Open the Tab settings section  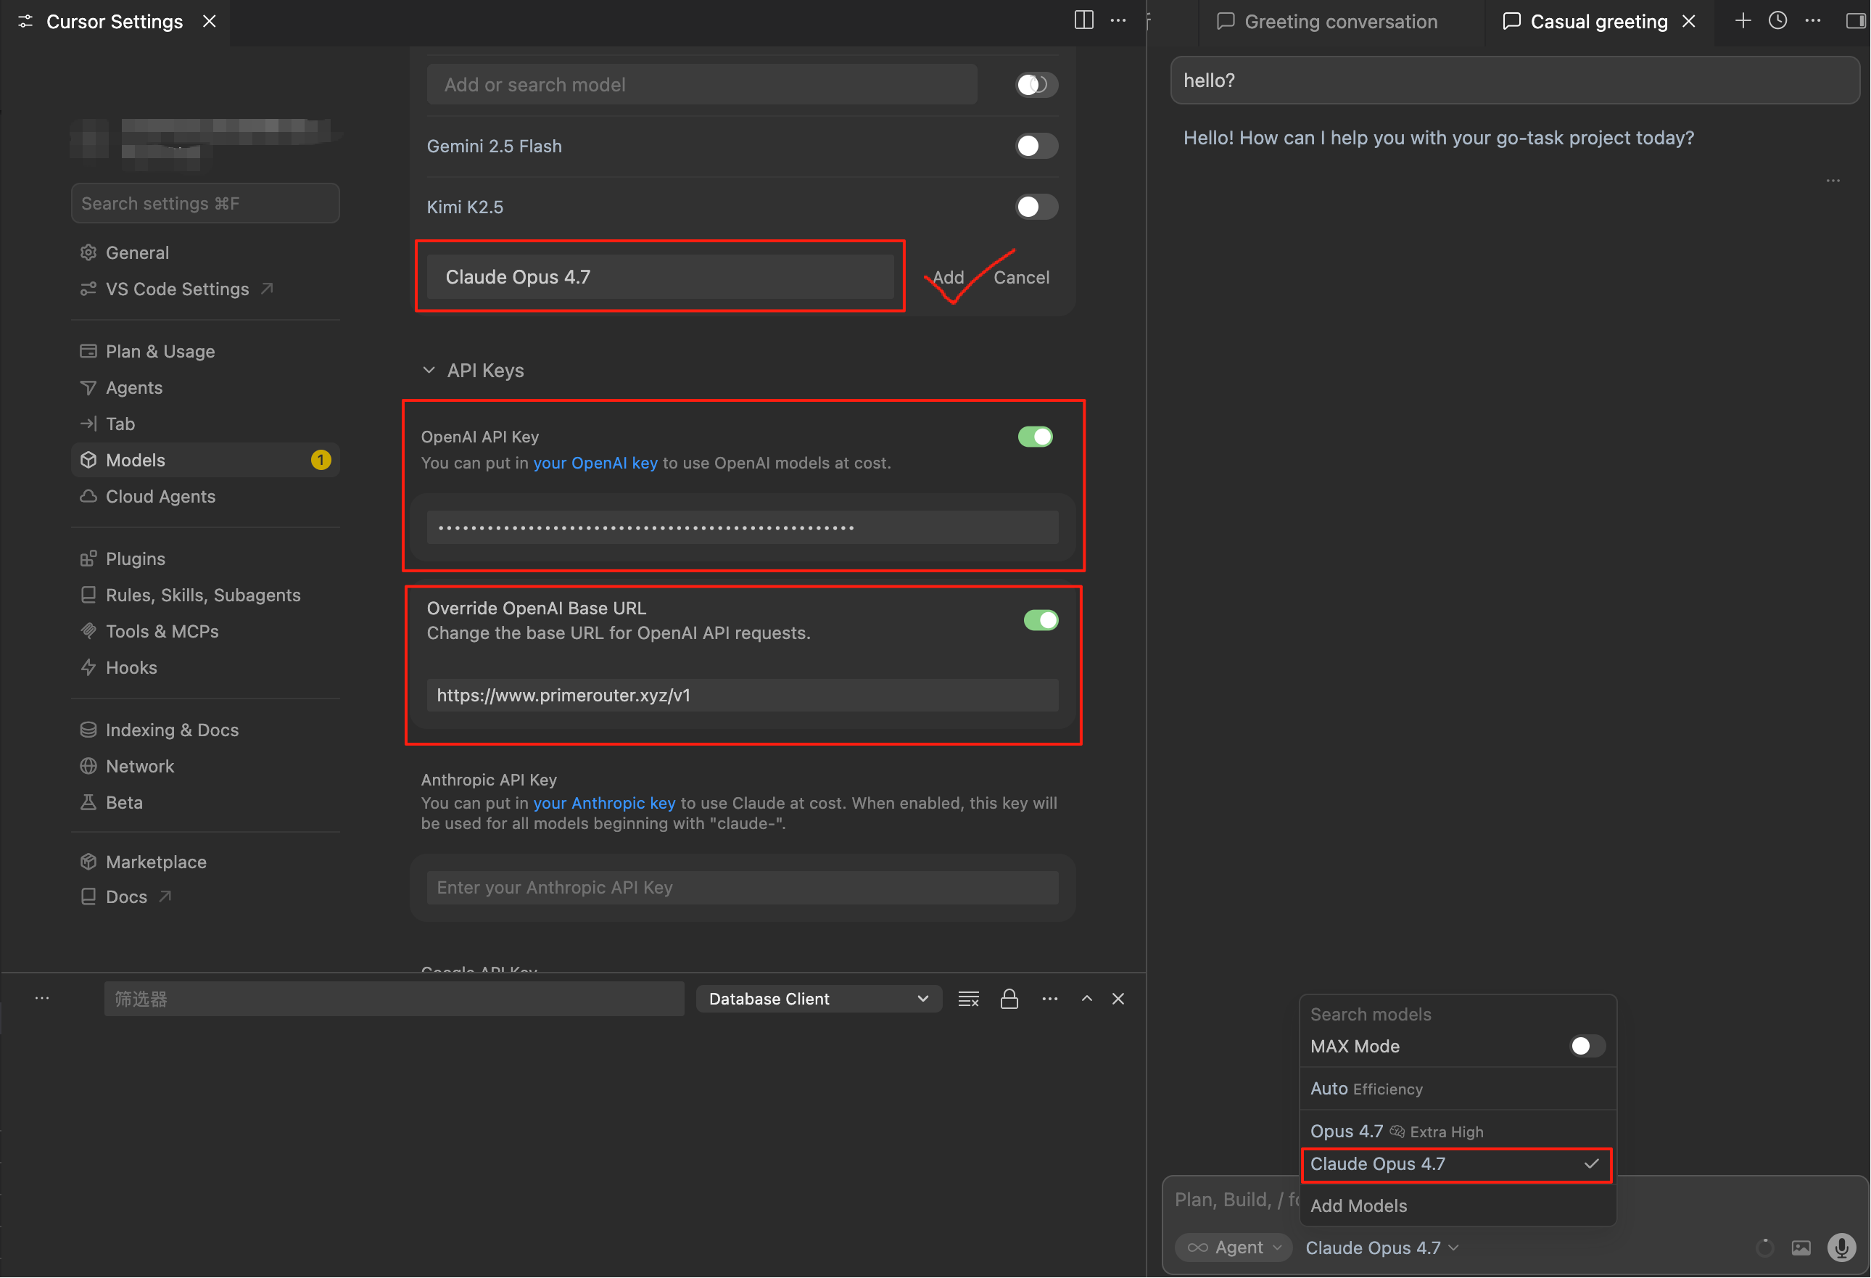point(205,424)
